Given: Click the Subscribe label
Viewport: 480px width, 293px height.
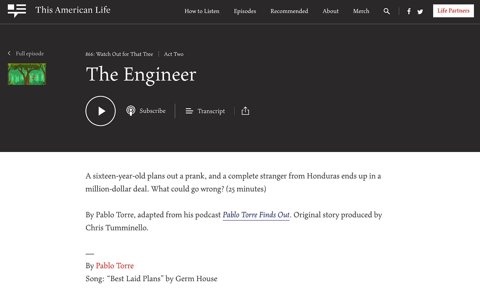Looking at the screenshot, I should [x=153, y=111].
